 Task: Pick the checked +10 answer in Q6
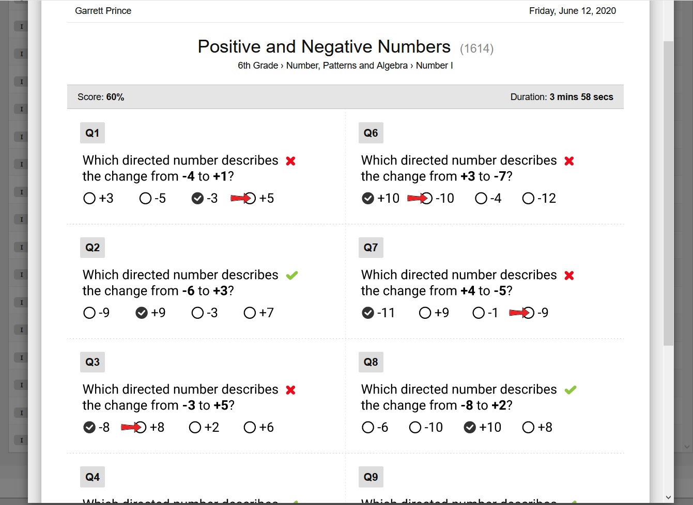pyautogui.click(x=368, y=199)
